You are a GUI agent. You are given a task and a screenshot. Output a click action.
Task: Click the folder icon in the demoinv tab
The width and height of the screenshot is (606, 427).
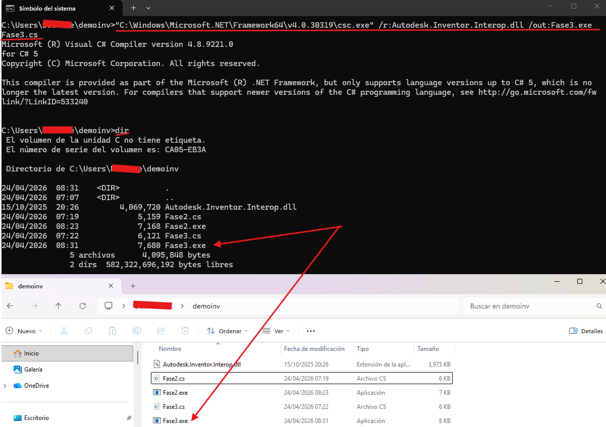pos(9,286)
